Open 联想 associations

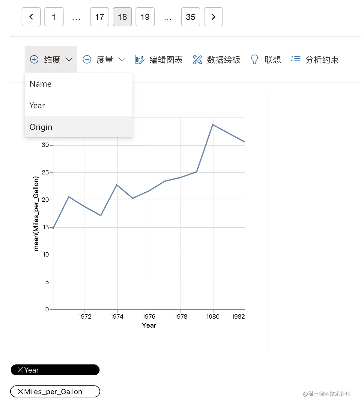[x=273, y=60]
